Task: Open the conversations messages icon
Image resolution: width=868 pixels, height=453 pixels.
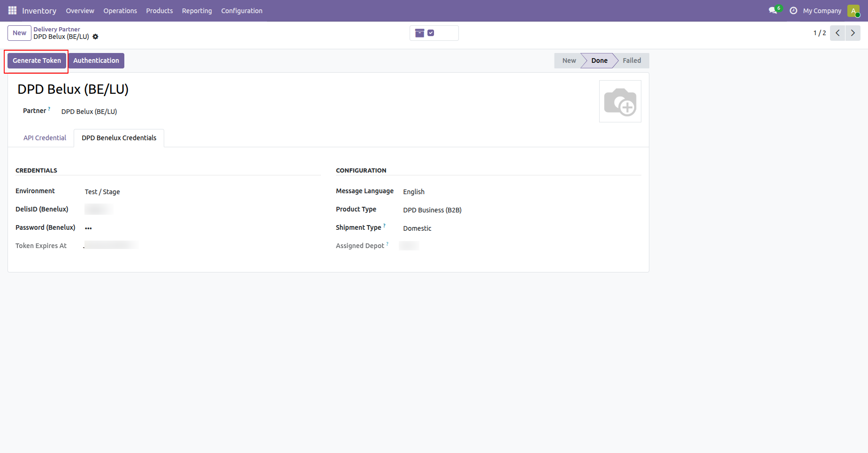Action: [773, 10]
